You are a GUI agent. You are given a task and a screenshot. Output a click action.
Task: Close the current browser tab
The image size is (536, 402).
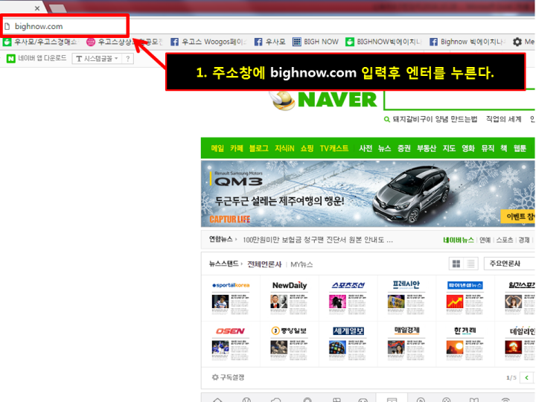[37, 8]
